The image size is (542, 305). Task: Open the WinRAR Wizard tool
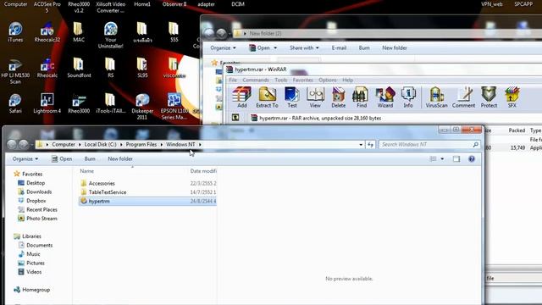point(385,97)
